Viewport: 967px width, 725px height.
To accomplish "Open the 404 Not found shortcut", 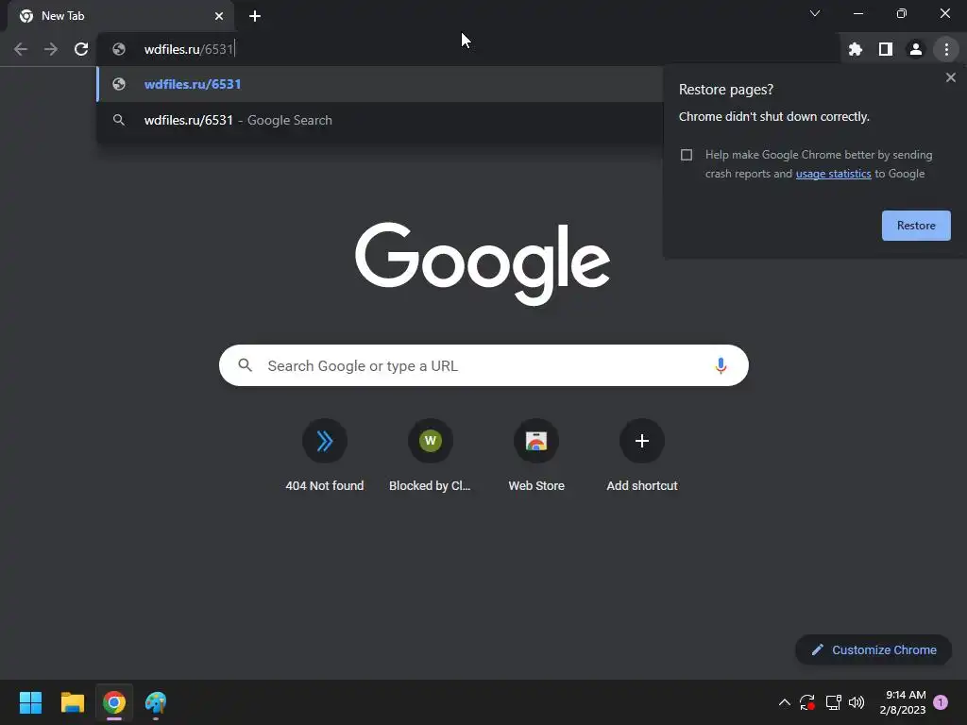I will (x=325, y=456).
